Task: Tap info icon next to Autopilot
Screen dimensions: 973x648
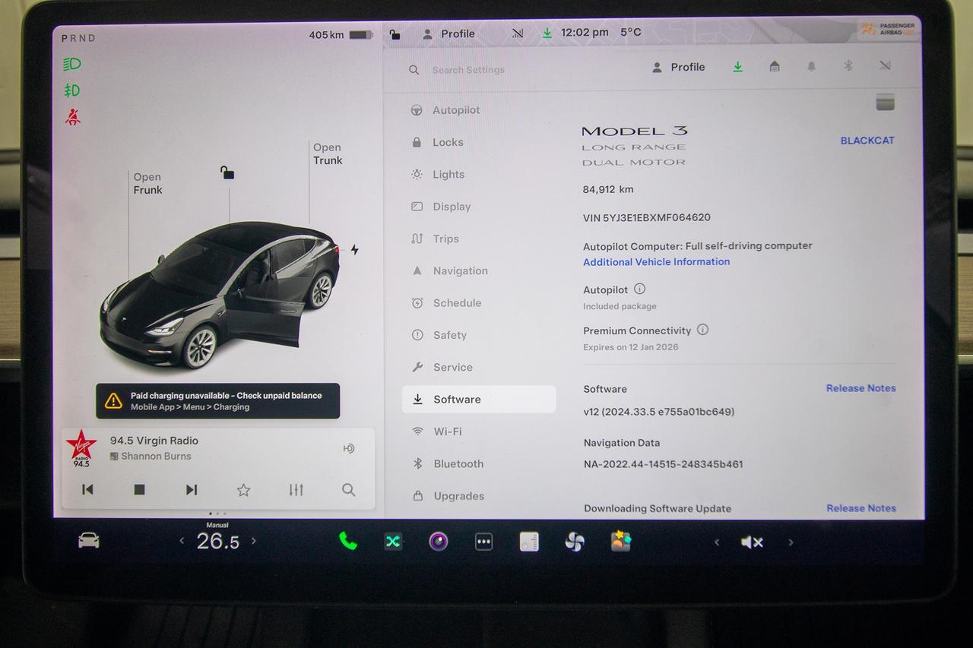Action: click(x=640, y=289)
